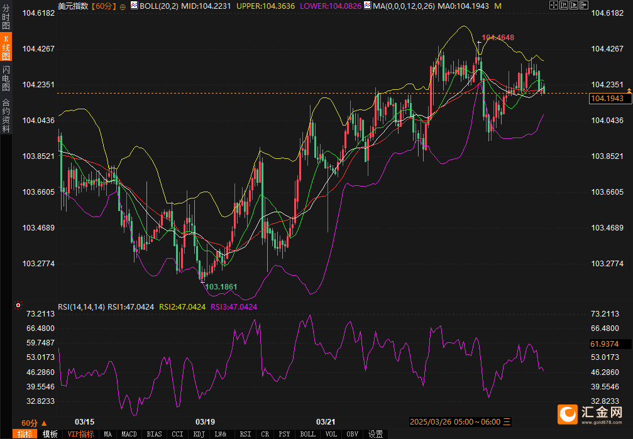Open the 合约资料 side tab
The image size is (633, 439).
(x=6, y=116)
